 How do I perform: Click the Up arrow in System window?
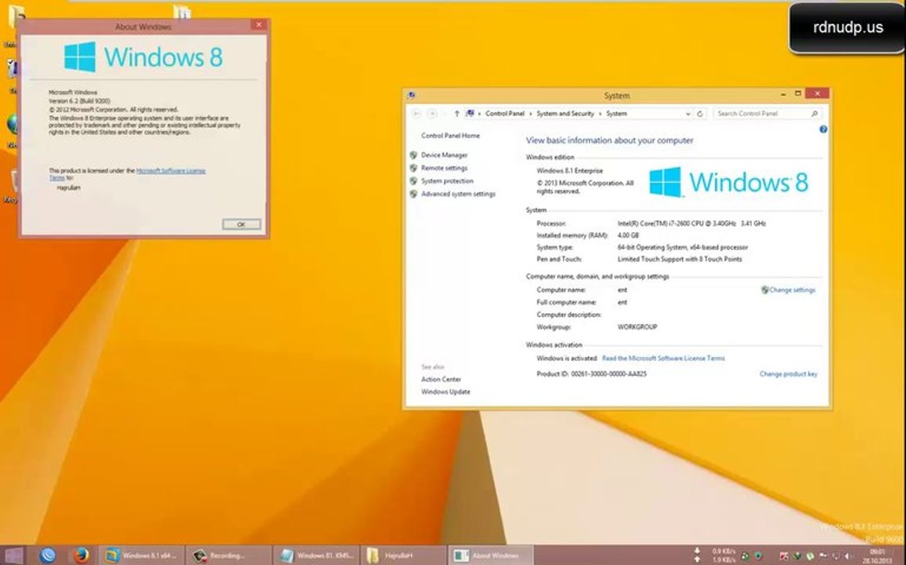[457, 114]
